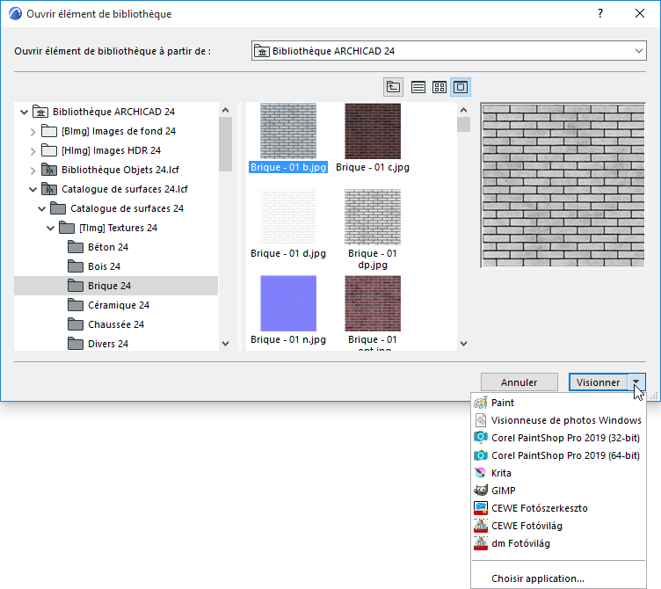Select [HImg] Images HDR 24 in tree
Screen dimensions: 661x589
pos(112,151)
